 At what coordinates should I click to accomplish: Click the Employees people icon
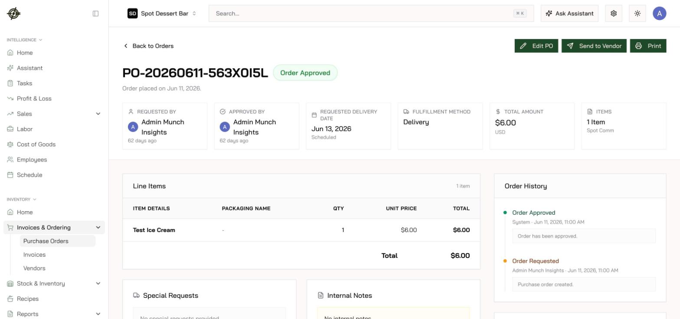(x=10, y=160)
